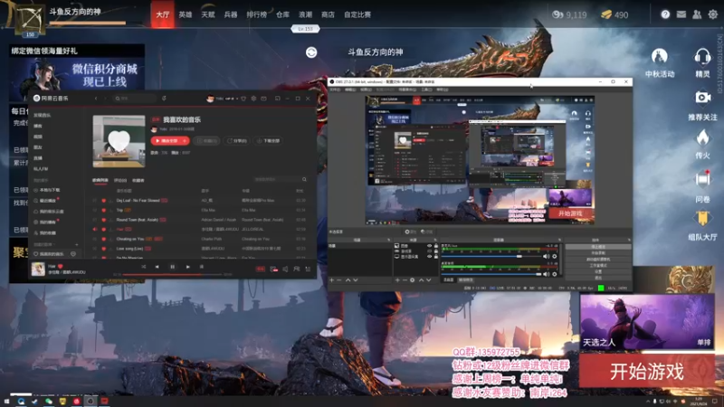This screenshot has height=407, width=724.
Task: Open the 私人FM item in NetEase sidebar
Action: pos(41,169)
